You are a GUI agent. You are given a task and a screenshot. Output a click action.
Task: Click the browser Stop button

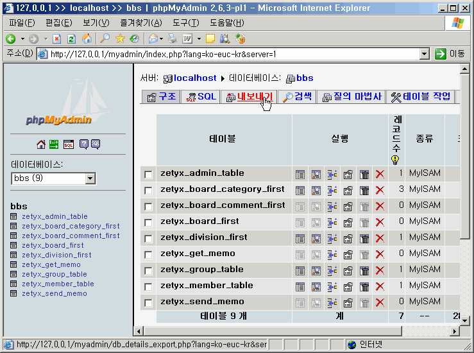[x=56, y=39]
